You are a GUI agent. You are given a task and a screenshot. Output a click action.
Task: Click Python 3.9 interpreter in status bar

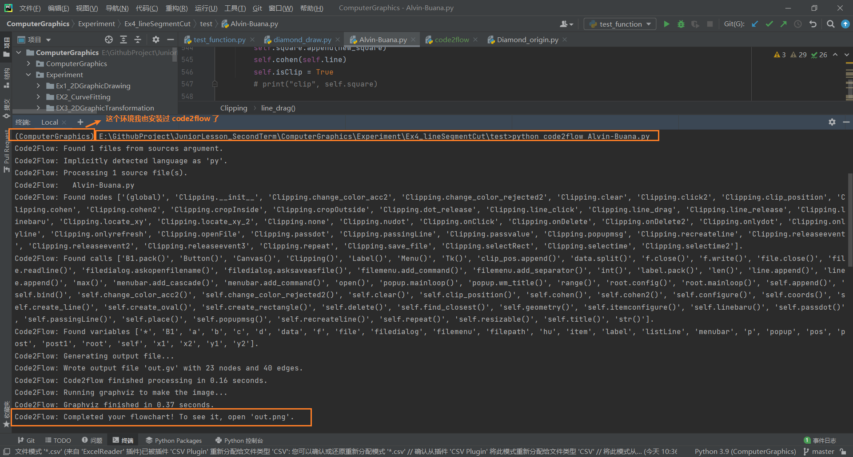[745, 451]
